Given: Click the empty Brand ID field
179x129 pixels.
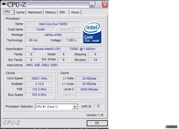Looking at the screenshot, I should click(x=77, y=29).
